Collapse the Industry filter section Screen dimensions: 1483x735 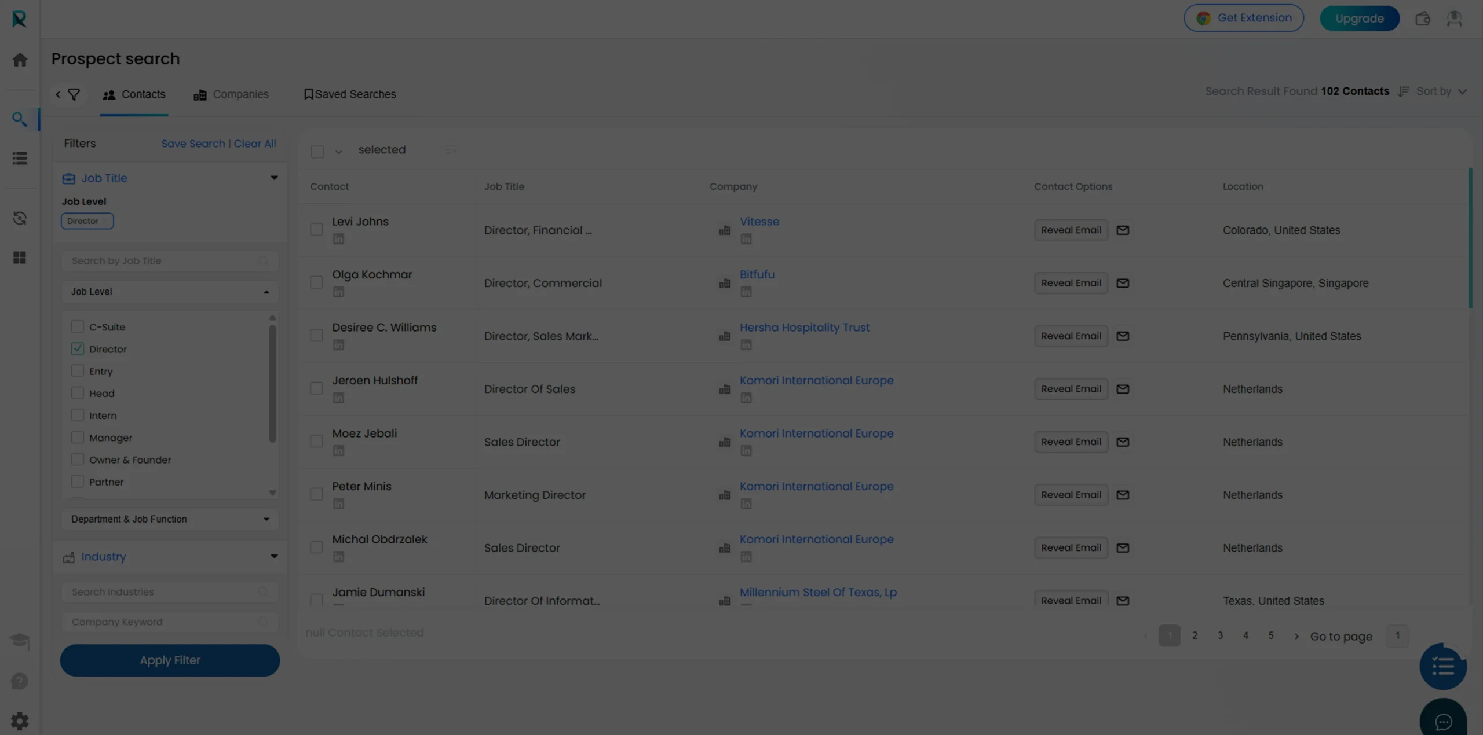click(x=274, y=557)
